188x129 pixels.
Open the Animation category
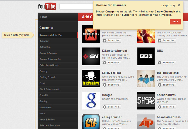point(58,41)
